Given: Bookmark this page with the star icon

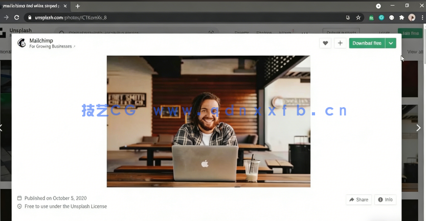Looking at the screenshot, I should (358, 17).
